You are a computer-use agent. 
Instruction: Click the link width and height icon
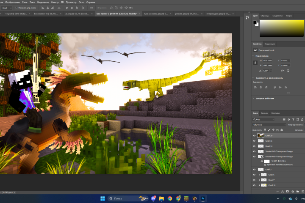coord(255,63)
